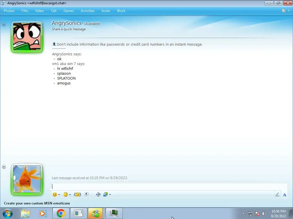Open the document window taskbar icon next to Chrome
Screen dimensions: 293x219
click(78, 213)
